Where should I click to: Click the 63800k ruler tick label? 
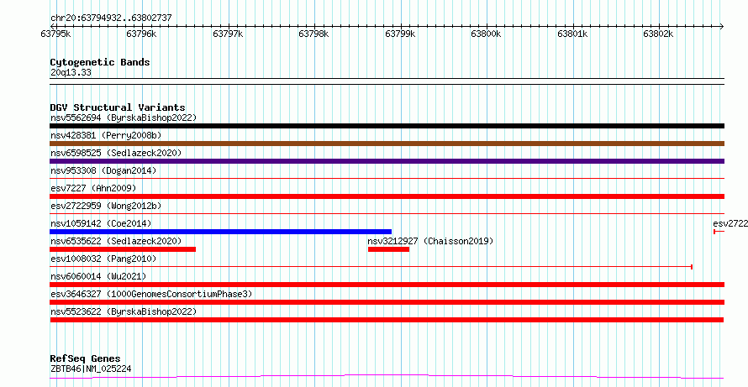point(486,34)
